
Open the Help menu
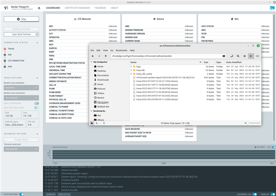point(132,50)
